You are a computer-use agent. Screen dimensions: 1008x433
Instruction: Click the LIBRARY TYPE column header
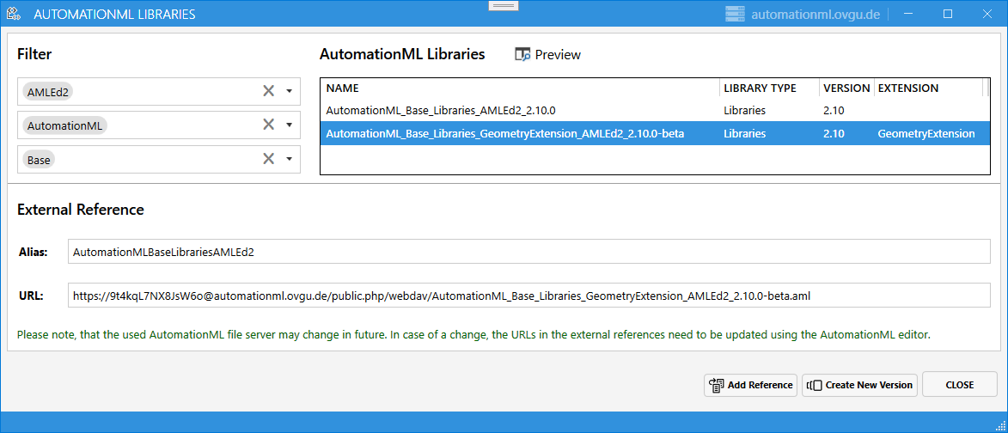pyautogui.click(x=760, y=88)
